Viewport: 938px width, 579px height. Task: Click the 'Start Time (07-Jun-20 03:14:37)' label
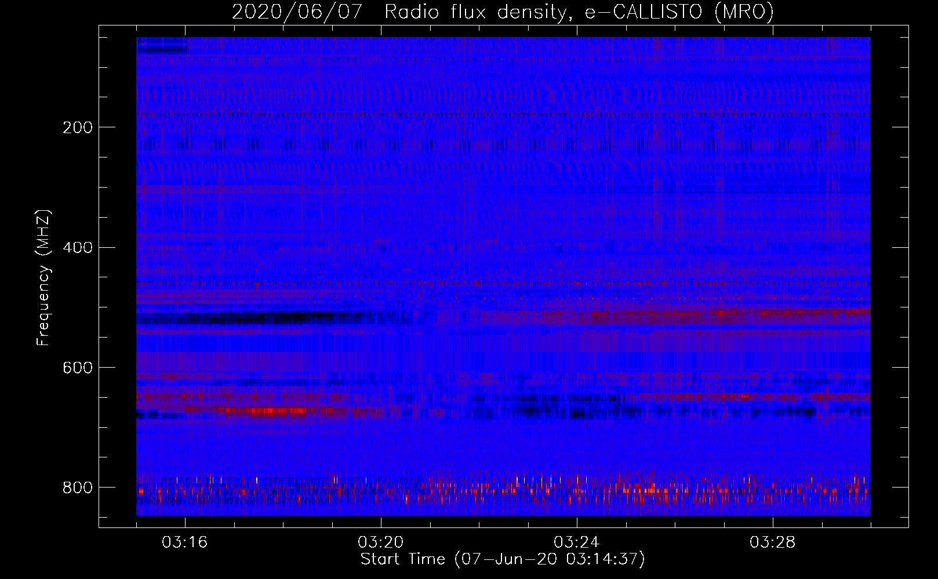click(503, 559)
